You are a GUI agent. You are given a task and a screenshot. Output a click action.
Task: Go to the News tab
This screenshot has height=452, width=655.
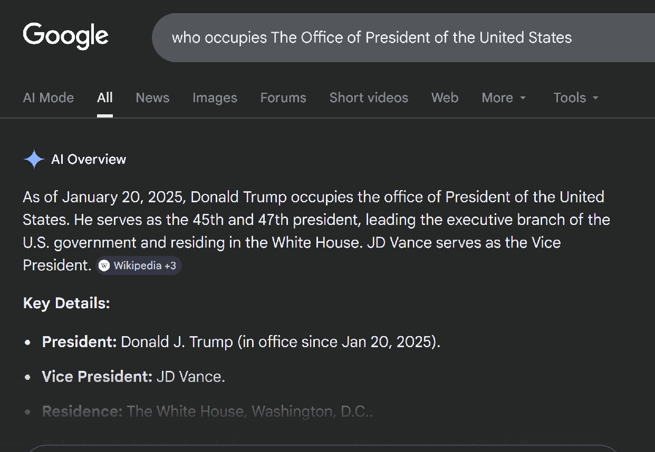tap(152, 97)
